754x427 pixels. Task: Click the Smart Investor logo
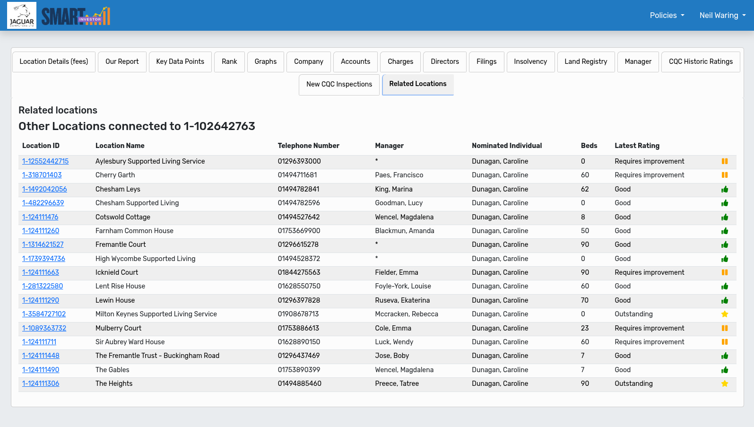click(x=76, y=16)
